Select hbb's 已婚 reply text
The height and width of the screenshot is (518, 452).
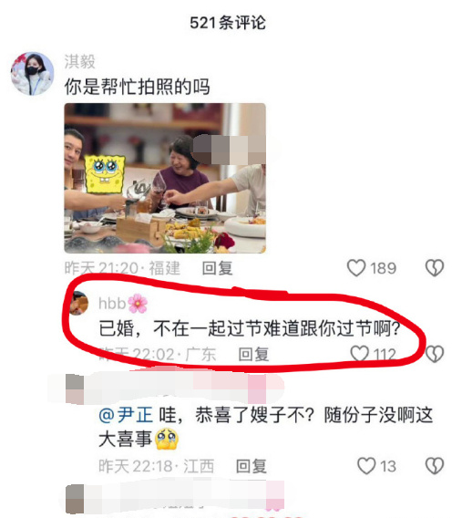click(250, 328)
